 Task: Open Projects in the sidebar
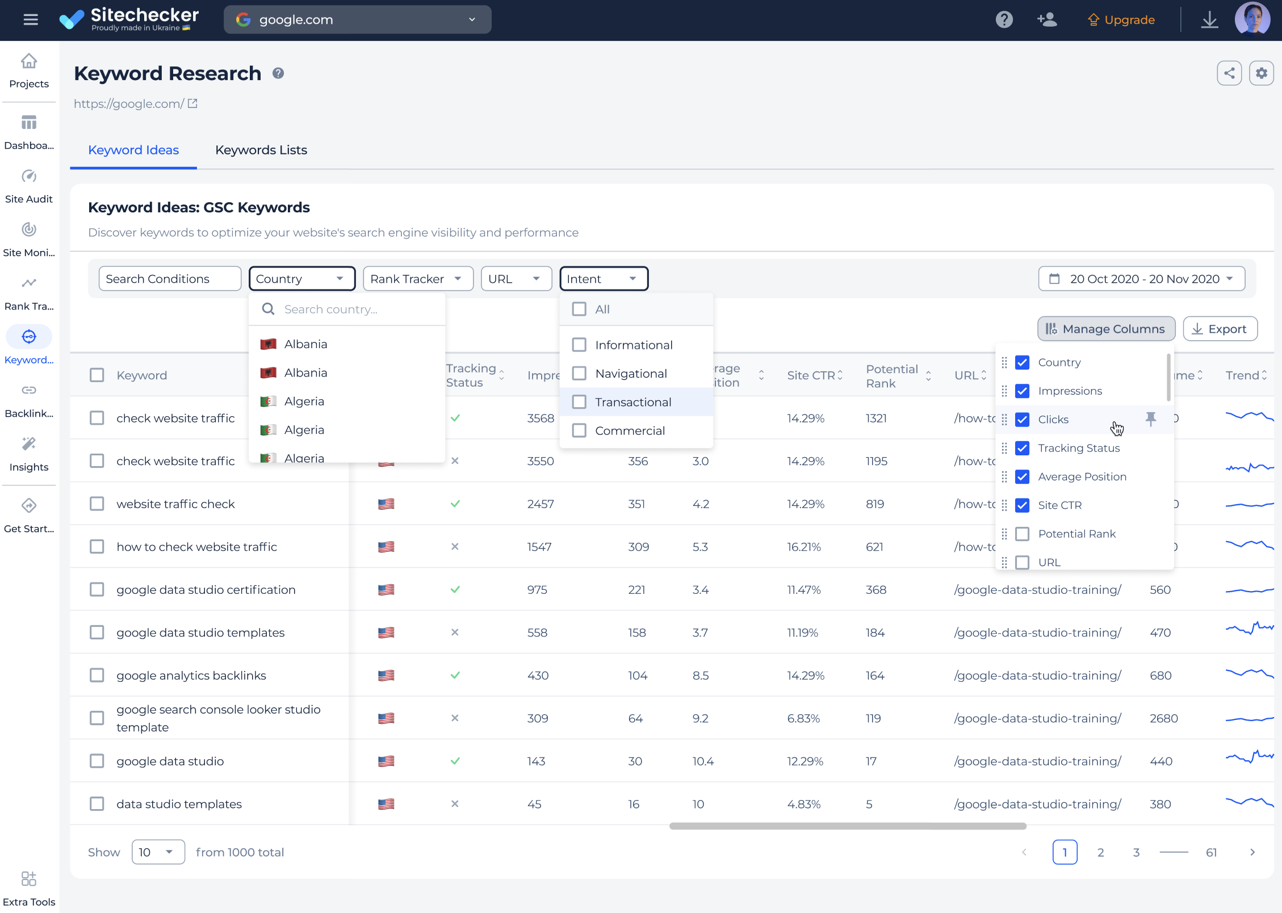(29, 71)
